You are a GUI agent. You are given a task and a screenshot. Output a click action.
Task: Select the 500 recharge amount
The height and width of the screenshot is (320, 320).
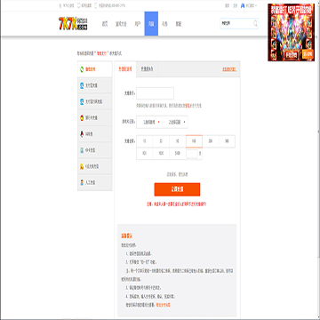[144, 154]
